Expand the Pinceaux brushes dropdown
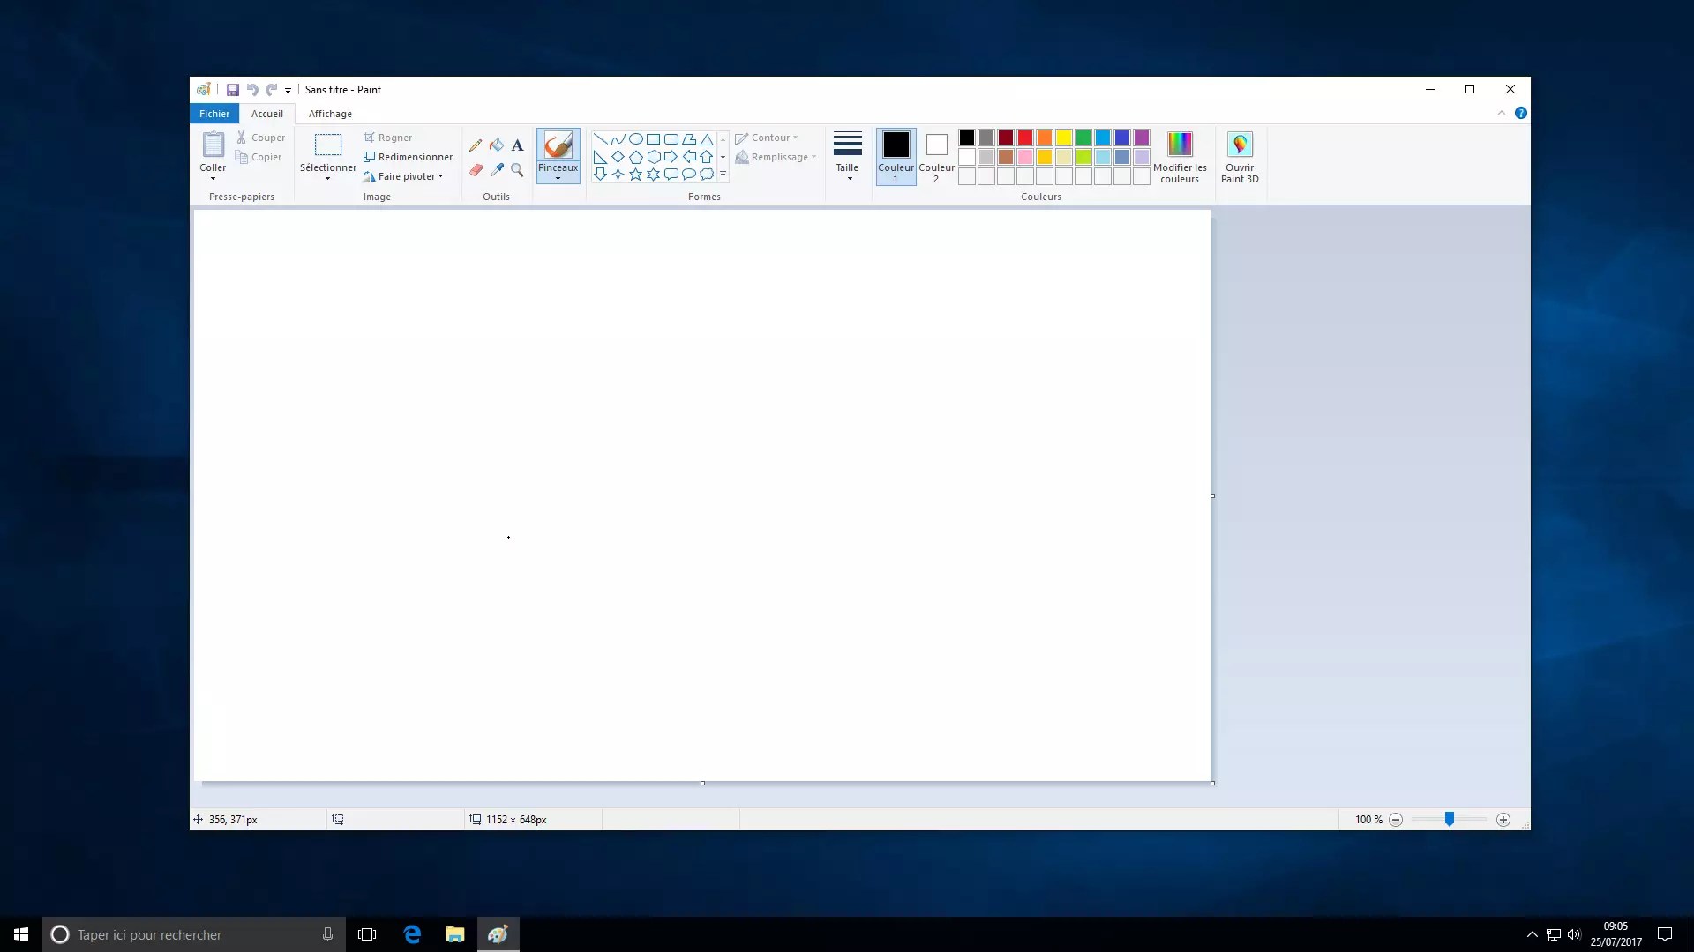This screenshot has height=952, width=1694. [x=558, y=178]
